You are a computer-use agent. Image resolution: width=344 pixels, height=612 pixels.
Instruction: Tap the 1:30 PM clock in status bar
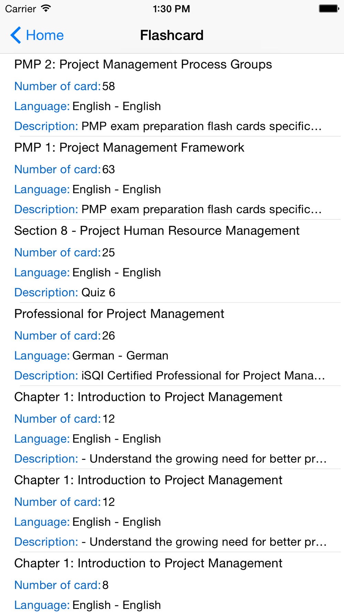171,9
